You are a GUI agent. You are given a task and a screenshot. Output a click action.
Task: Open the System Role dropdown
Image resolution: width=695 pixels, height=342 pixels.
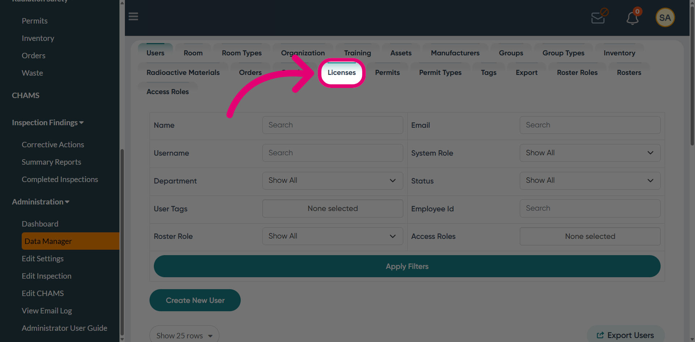coord(590,153)
